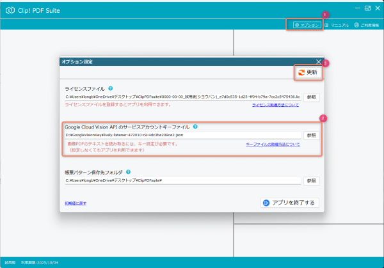
Task: Click the help icon beside ライセンスファイル
Action: pos(111,88)
